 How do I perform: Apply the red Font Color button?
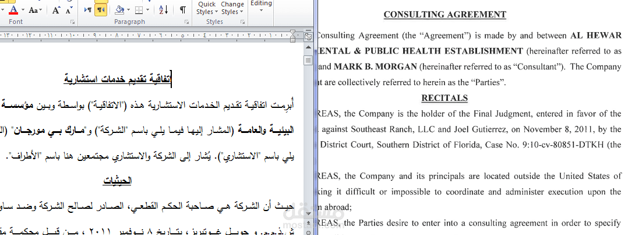(x=13, y=10)
